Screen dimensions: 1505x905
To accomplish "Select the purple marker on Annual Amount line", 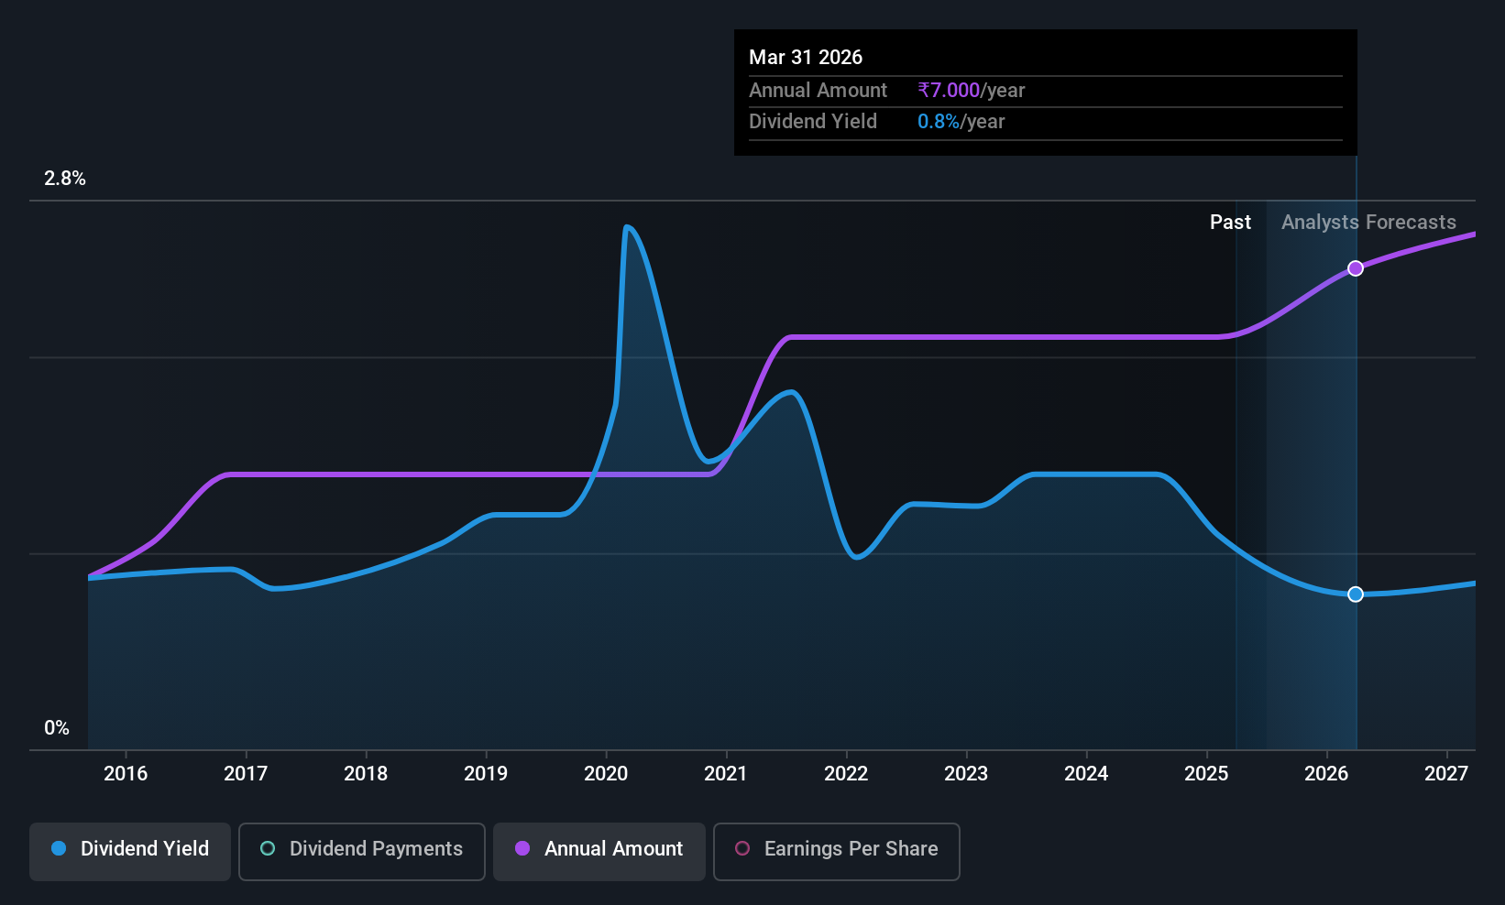I will tap(1356, 268).
